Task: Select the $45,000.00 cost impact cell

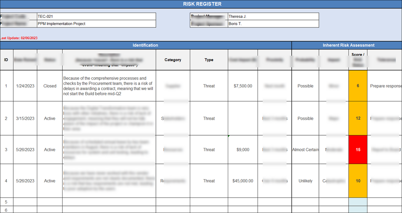Action: [243, 181]
